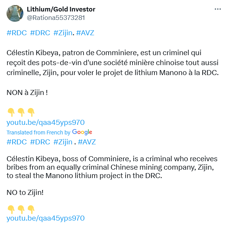Open #DRC hashtag in translated section
Screen dimensions: 226x229
pyautogui.click(x=40, y=142)
